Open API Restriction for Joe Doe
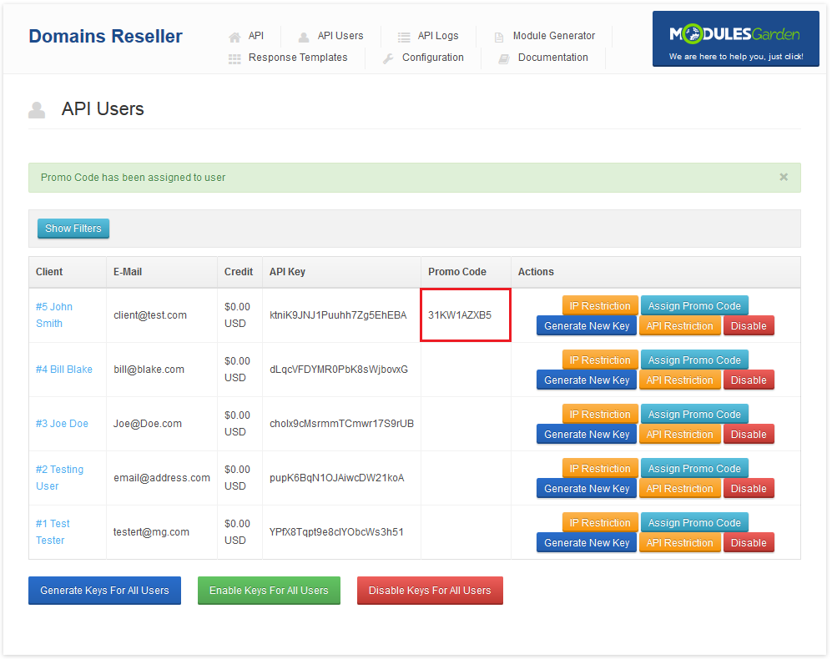The image size is (832, 659). click(x=679, y=434)
